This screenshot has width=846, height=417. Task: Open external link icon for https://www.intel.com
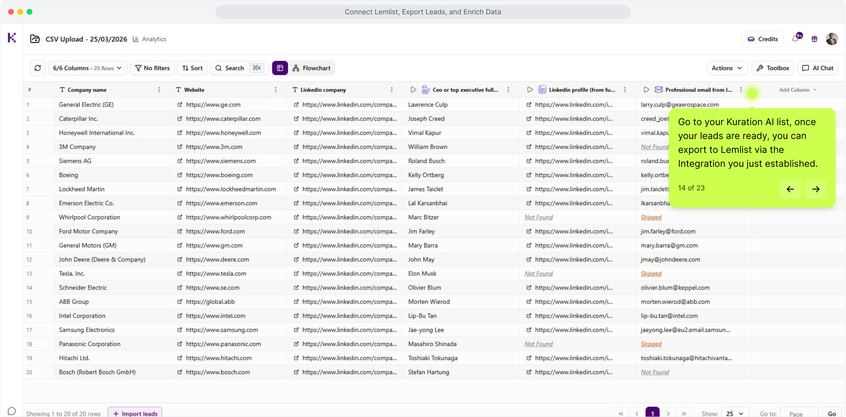[x=180, y=316]
